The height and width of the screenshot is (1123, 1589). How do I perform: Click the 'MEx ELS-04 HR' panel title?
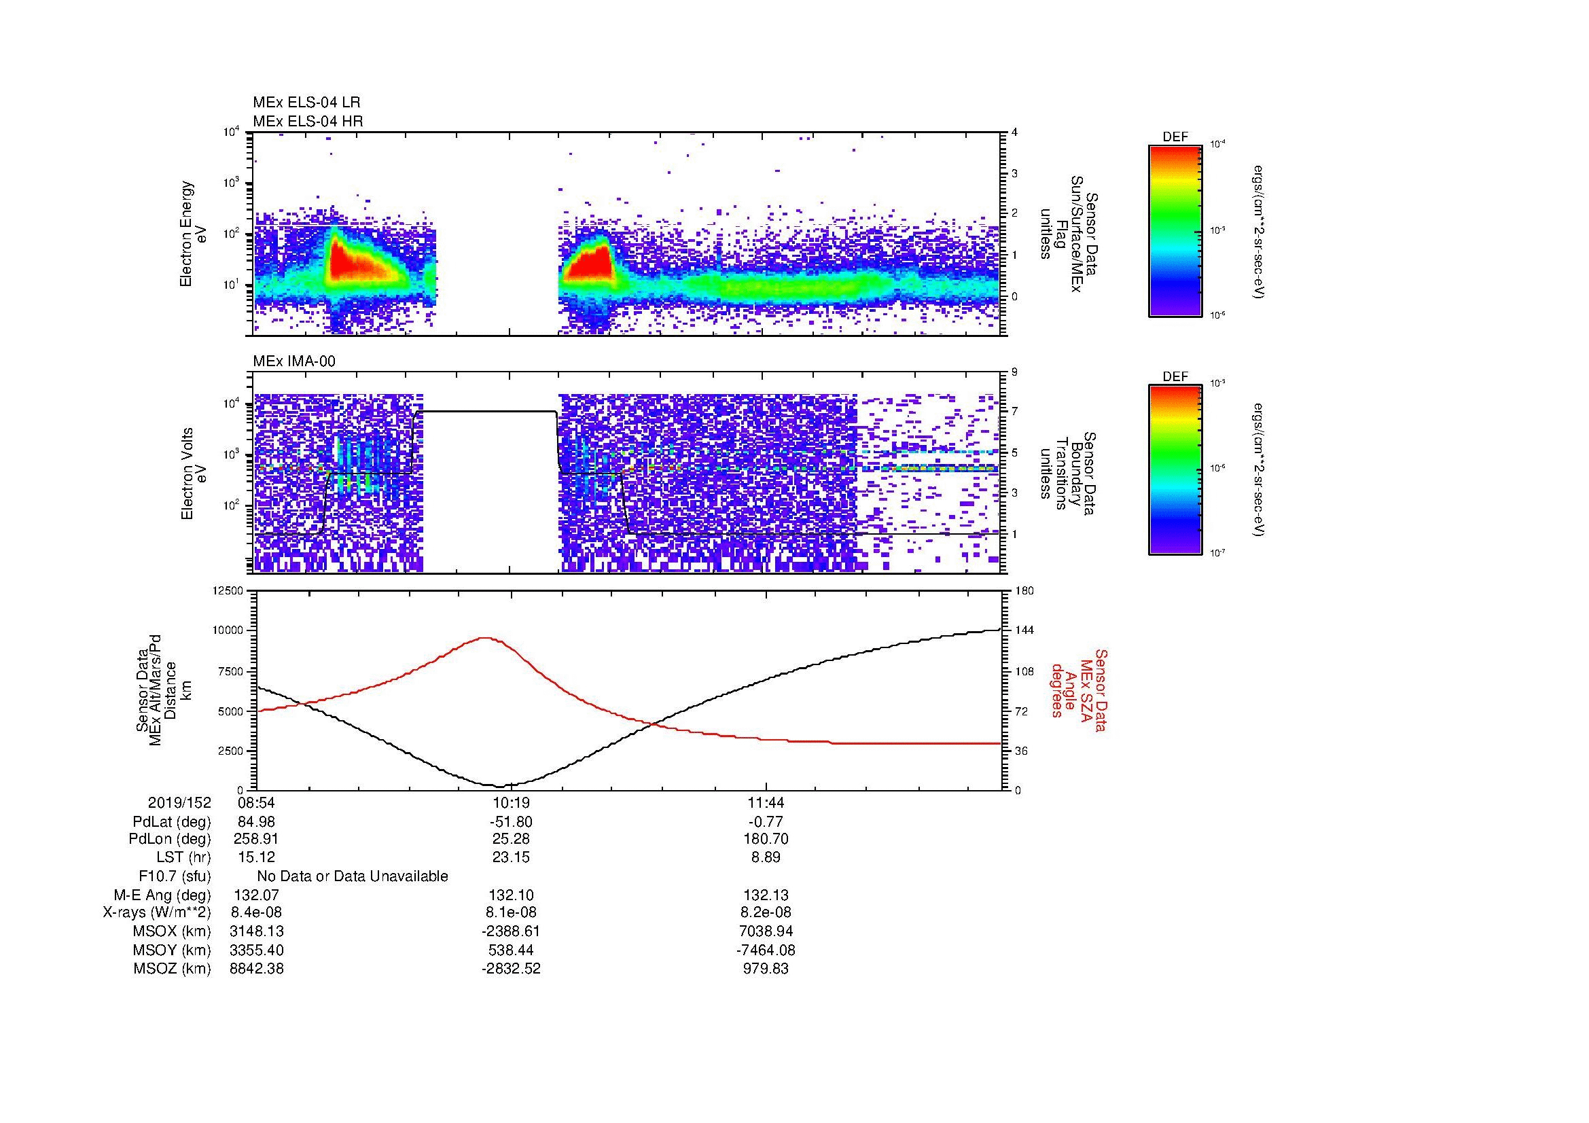click(308, 121)
